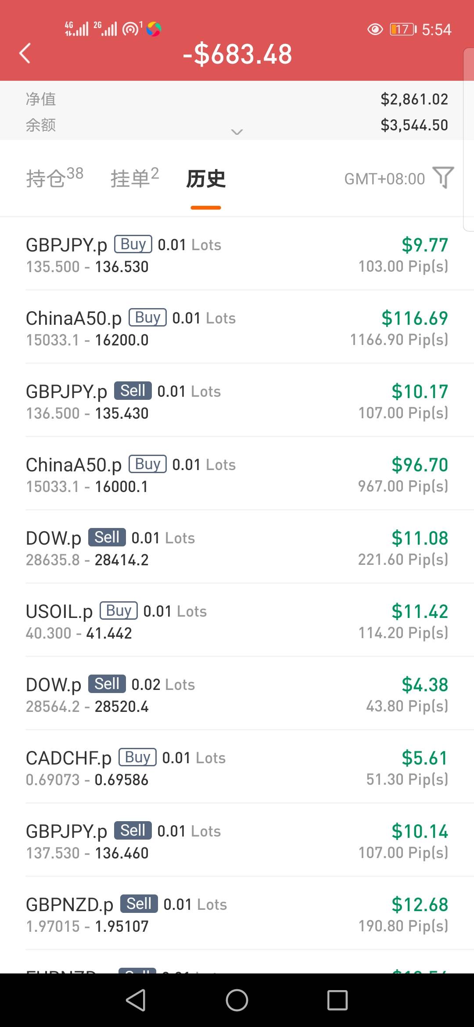Screen dimensions: 474x1027
Task: Tap the Android back navigation button
Action: [x=136, y=1000]
